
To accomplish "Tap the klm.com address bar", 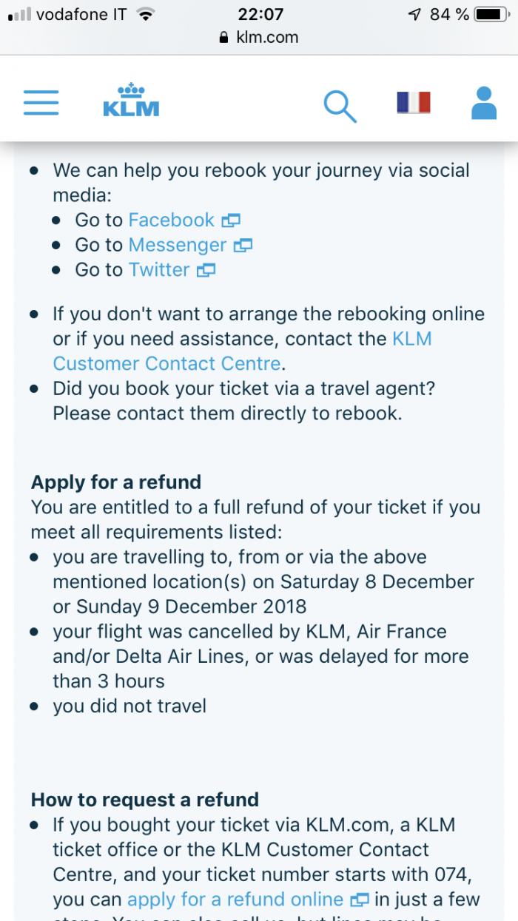I will (266, 38).
